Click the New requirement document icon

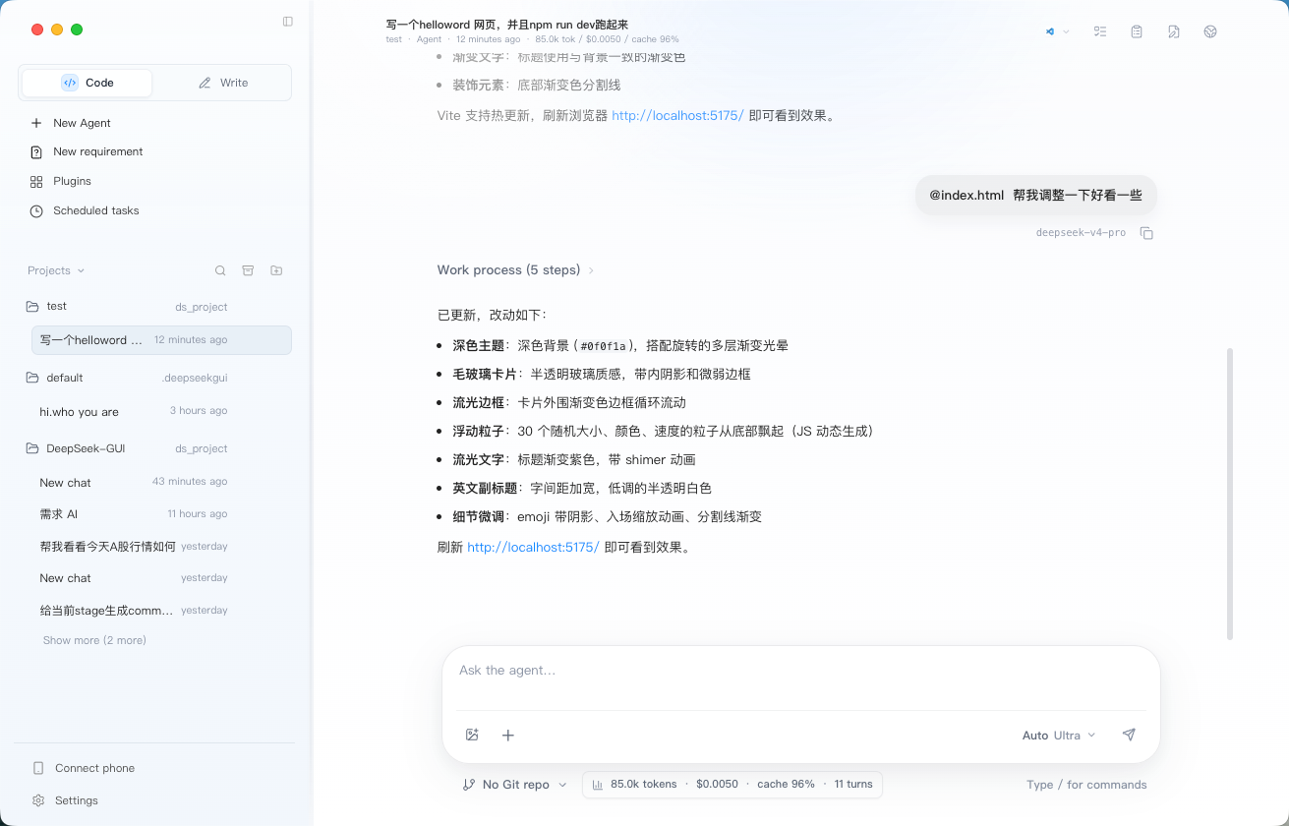coord(36,151)
